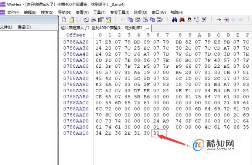Select byte CD in row 0788AA30
The height and width of the screenshot is (165, 252).
coord(217,48)
